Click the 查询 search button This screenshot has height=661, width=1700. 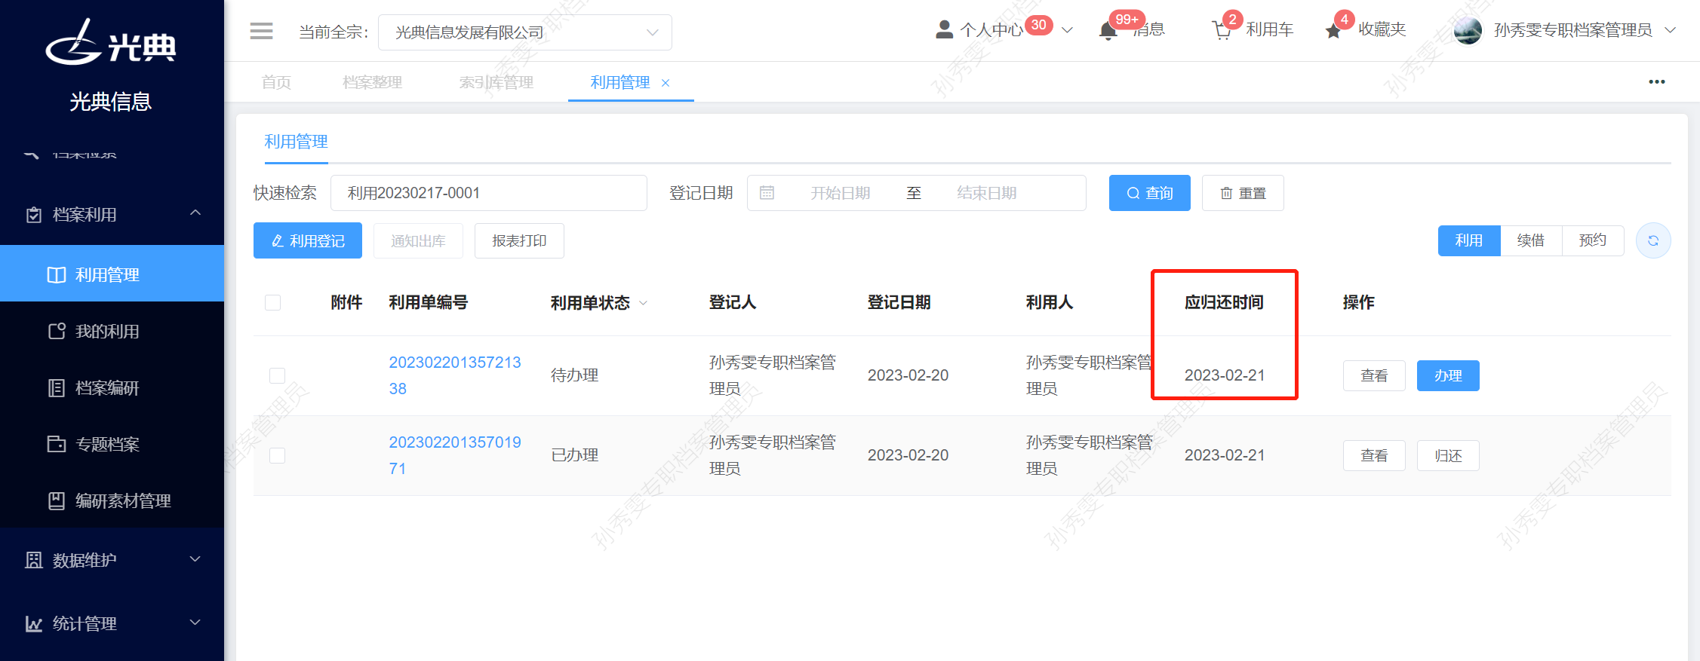[x=1149, y=193]
